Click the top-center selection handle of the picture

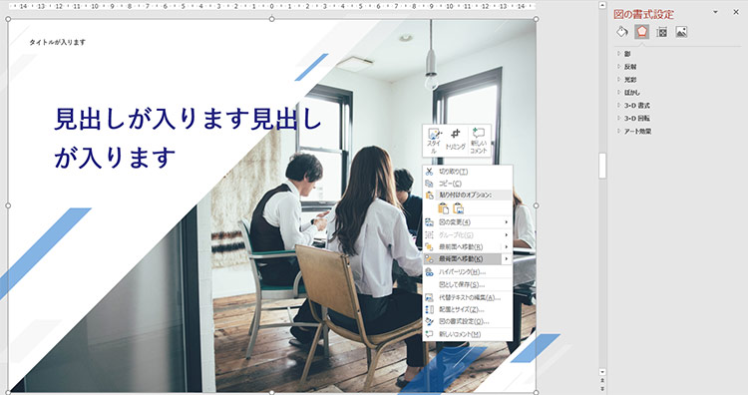pos(272,19)
